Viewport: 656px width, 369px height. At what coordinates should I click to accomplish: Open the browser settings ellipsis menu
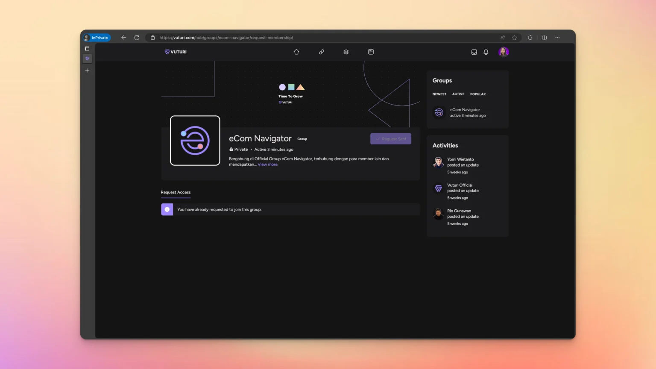[557, 38]
